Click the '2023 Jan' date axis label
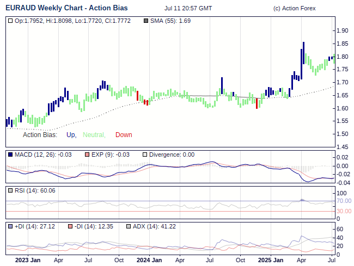Screen dimensions: 354x266 tap(27, 260)
